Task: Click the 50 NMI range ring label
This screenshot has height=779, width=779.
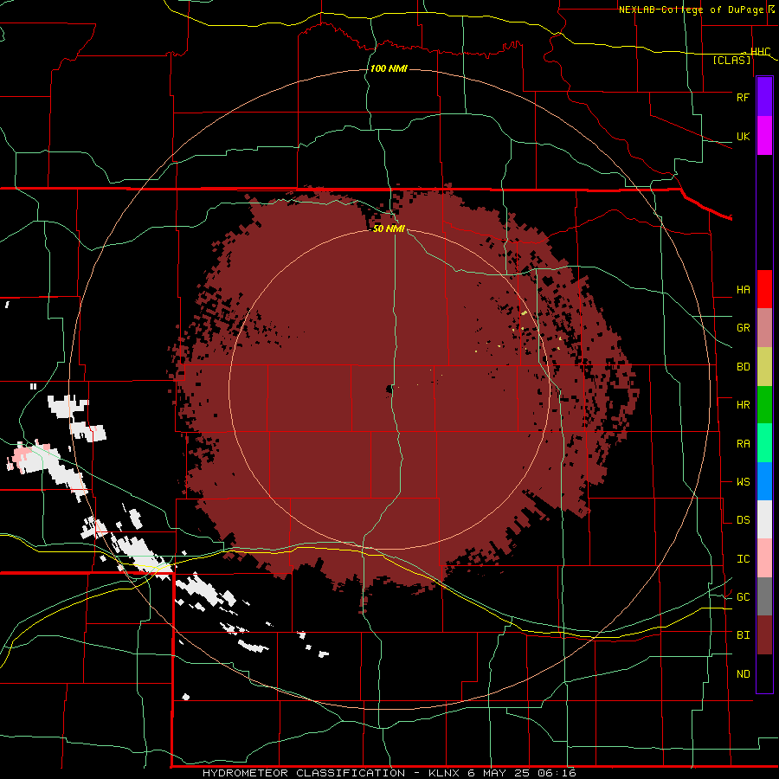Action: click(389, 229)
